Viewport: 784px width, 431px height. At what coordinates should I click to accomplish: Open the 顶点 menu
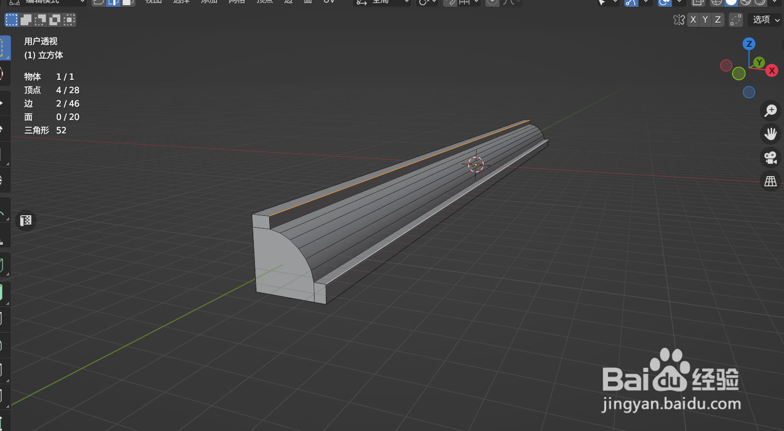265,2
